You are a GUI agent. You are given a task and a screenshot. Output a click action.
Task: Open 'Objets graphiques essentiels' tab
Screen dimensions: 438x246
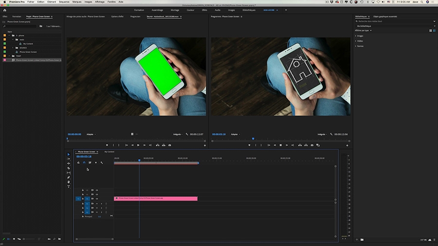pos(385,17)
